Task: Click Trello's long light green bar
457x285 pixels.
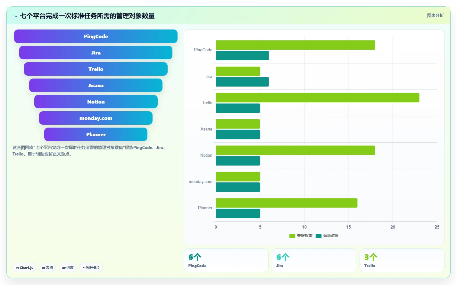Action: coord(318,98)
